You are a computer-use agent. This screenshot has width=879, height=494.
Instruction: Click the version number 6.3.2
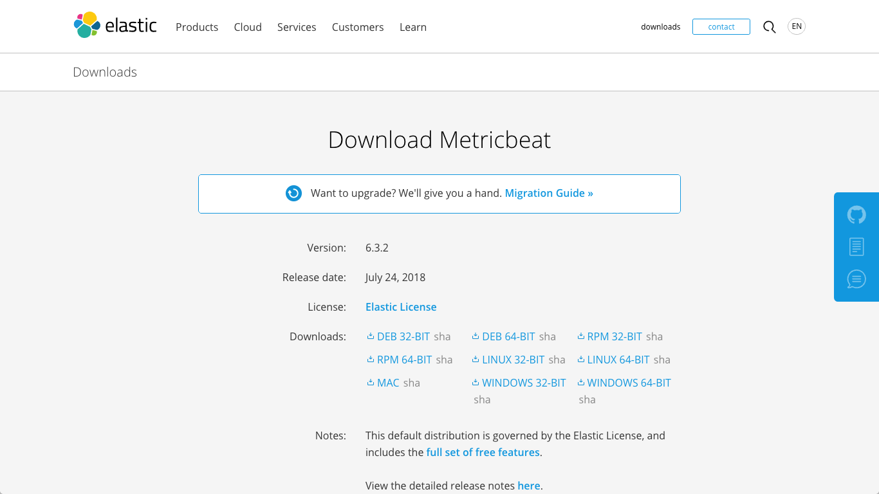377,248
